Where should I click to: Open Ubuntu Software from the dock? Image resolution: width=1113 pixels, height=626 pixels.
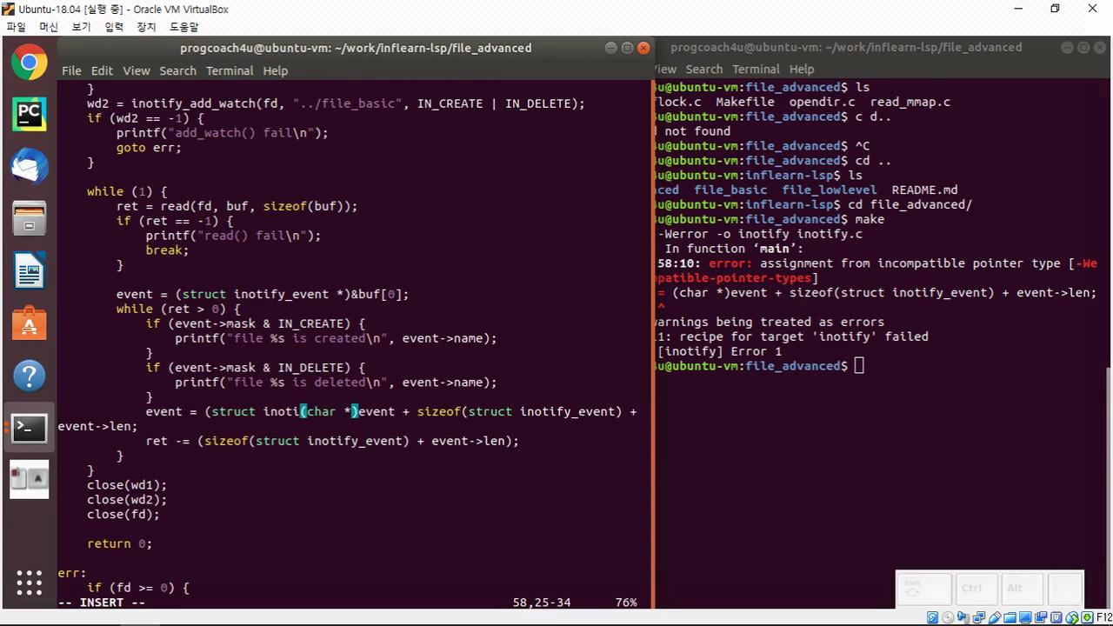click(x=29, y=323)
